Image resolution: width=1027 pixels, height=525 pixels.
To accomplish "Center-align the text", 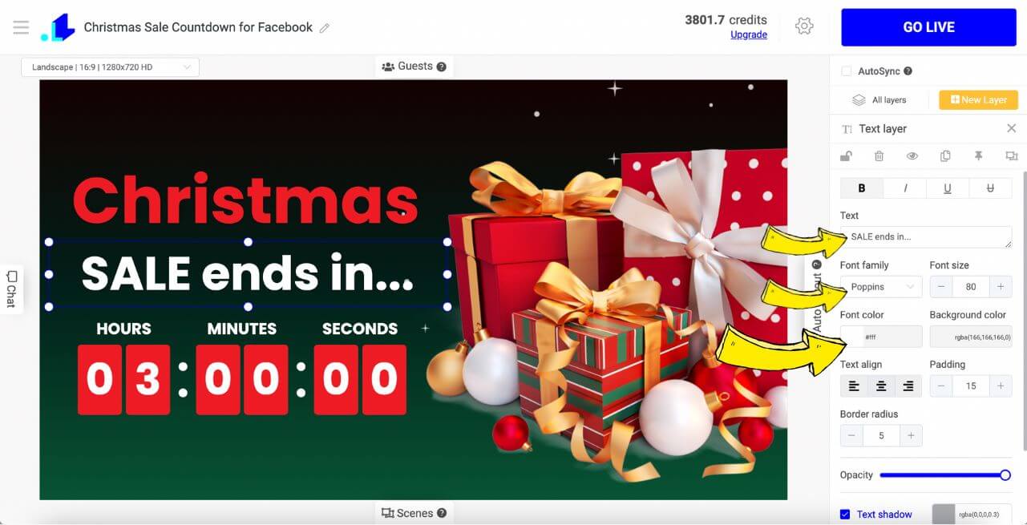I will point(881,386).
